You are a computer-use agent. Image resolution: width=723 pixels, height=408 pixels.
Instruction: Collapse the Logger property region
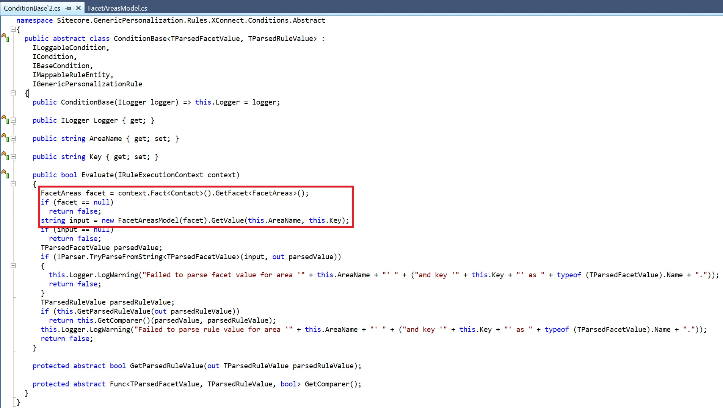point(13,120)
